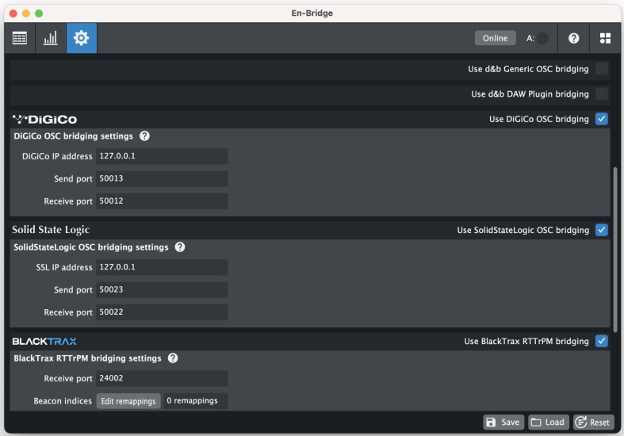
Task: Disable DiGiCo OSC bridging checkbox
Action: tap(602, 119)
